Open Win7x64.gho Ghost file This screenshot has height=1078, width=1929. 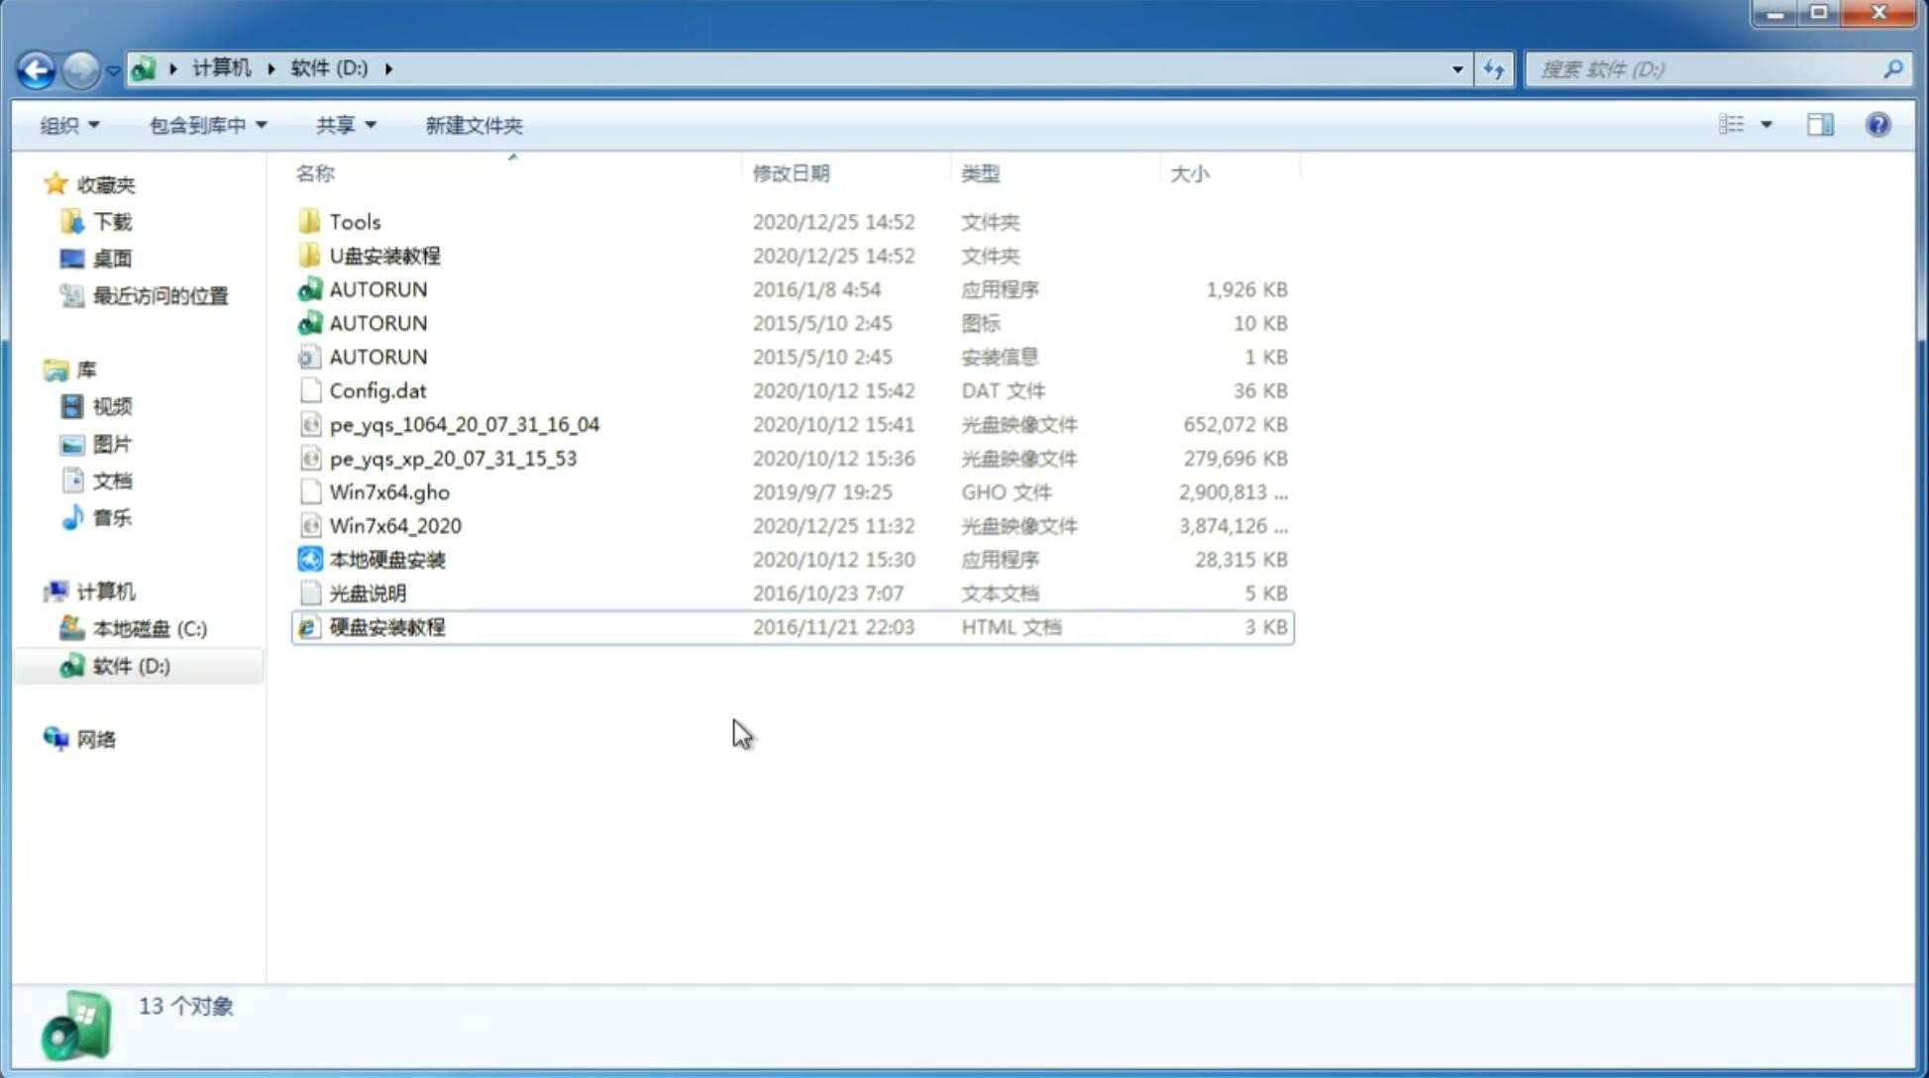click(389, 491)
